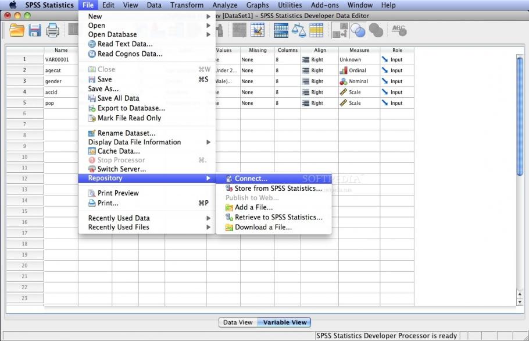Open a data file using the folder icon
This screenshot has height=341, width=529.
[x=16, y=30]
